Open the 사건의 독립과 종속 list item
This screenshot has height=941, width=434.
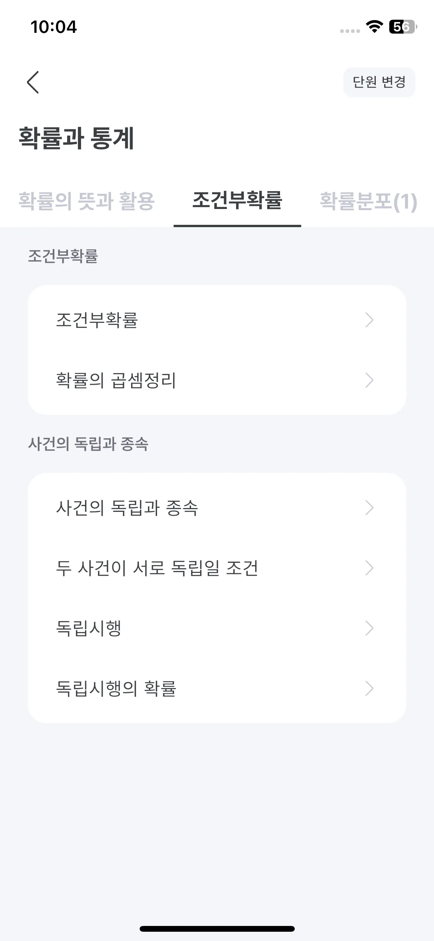(x=217, y=508)
